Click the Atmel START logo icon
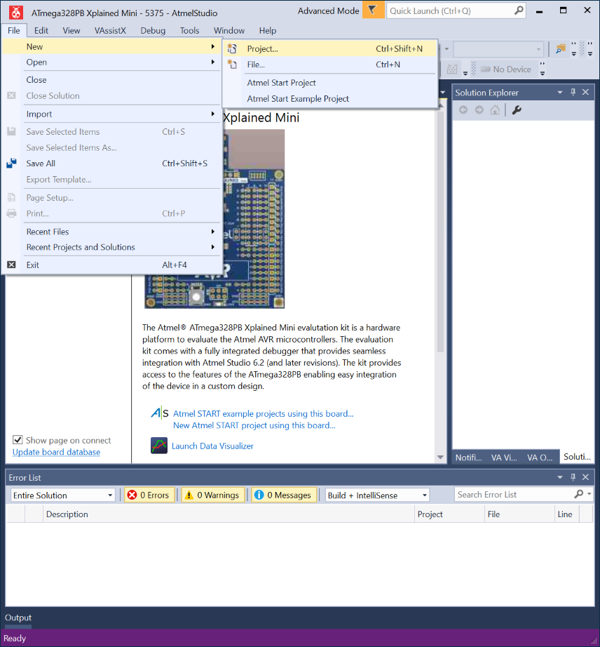Image resolution: width=600 pixels, height=647 pixels. (x=159, y=413)
